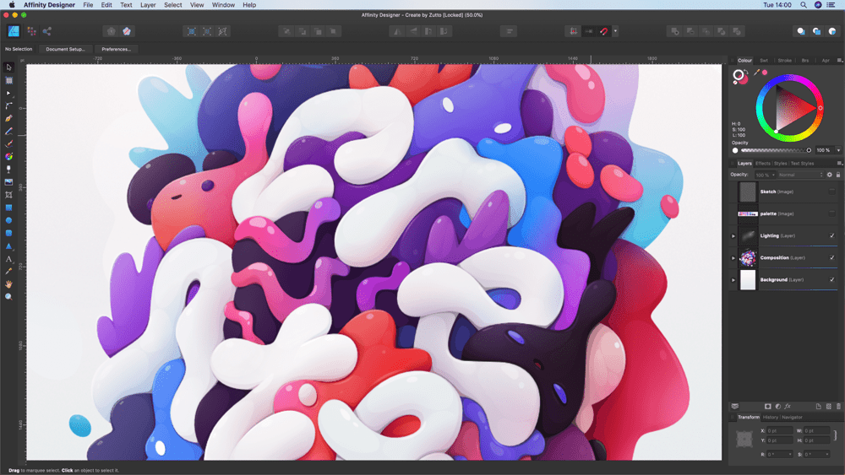Click the Add boolean operation icon
Image resolution: width=845 pixels, height=475 pixels.
[674, 31]
